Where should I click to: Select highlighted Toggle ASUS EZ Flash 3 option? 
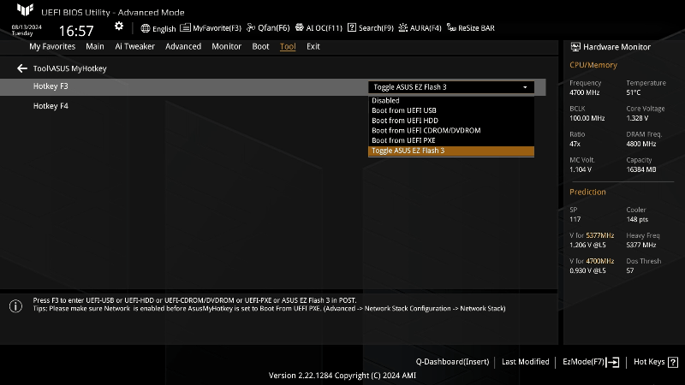tap(451, 151)
